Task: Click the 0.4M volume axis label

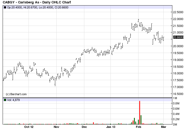Action: click(176, 114)
